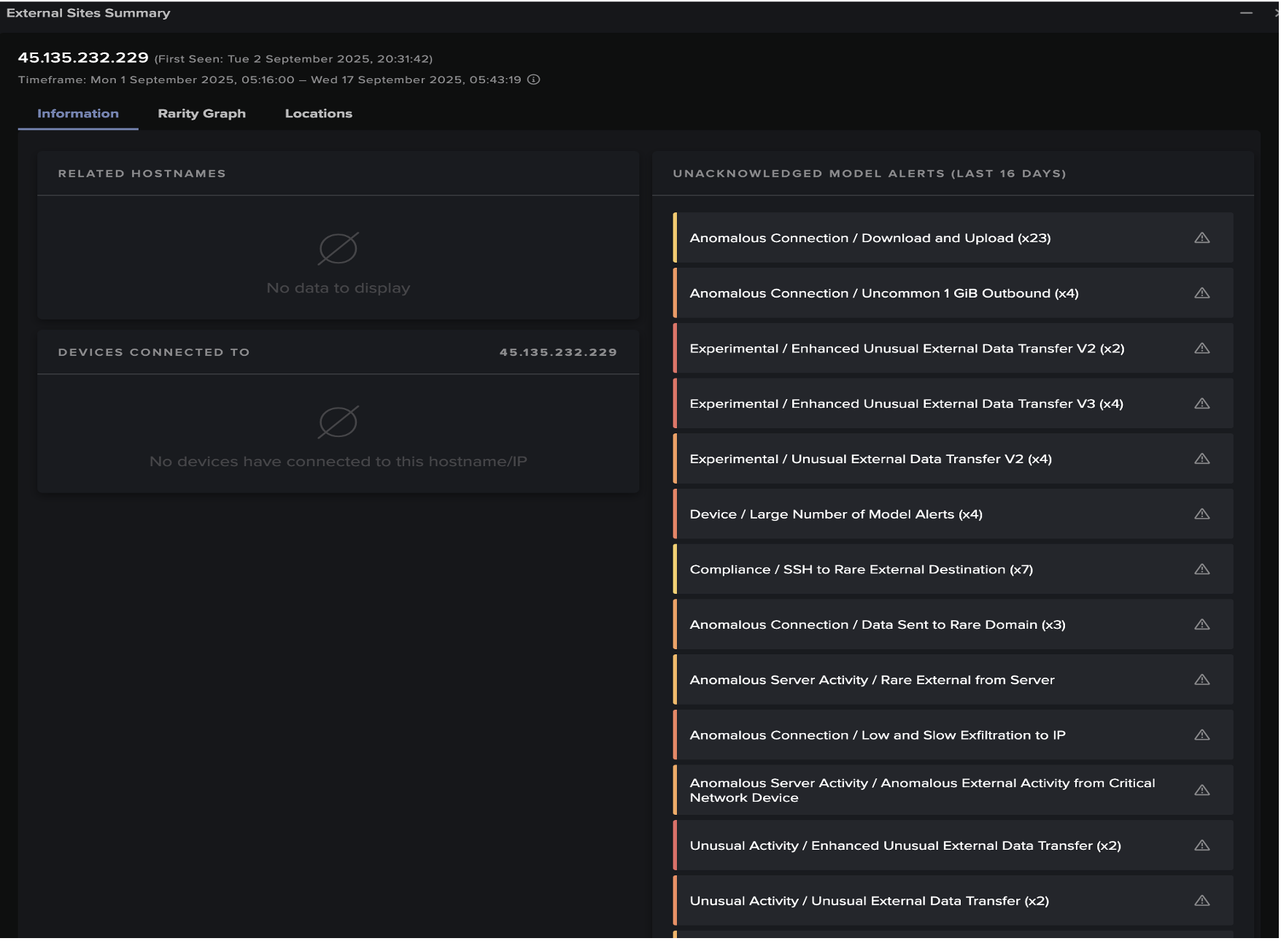Open the Locations tab

318,113
